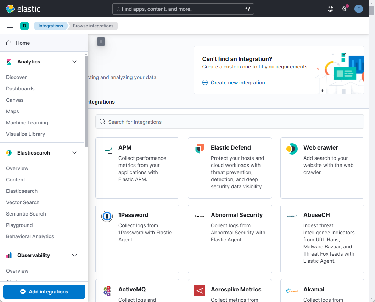Click the Add integrations button
Screen dimensions: 375x302
click(44, 292)
